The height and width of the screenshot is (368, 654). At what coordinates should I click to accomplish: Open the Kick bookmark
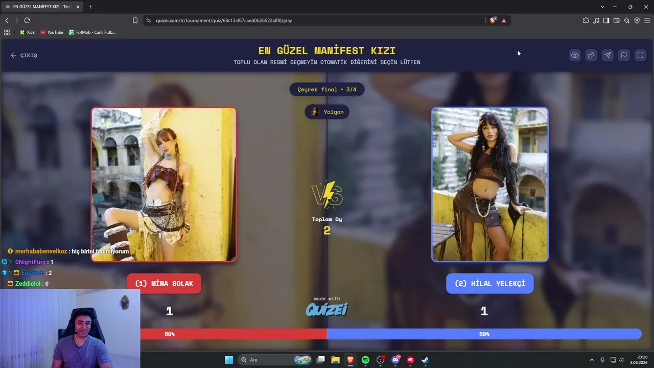pyautogui.click(x=27, y=32)
